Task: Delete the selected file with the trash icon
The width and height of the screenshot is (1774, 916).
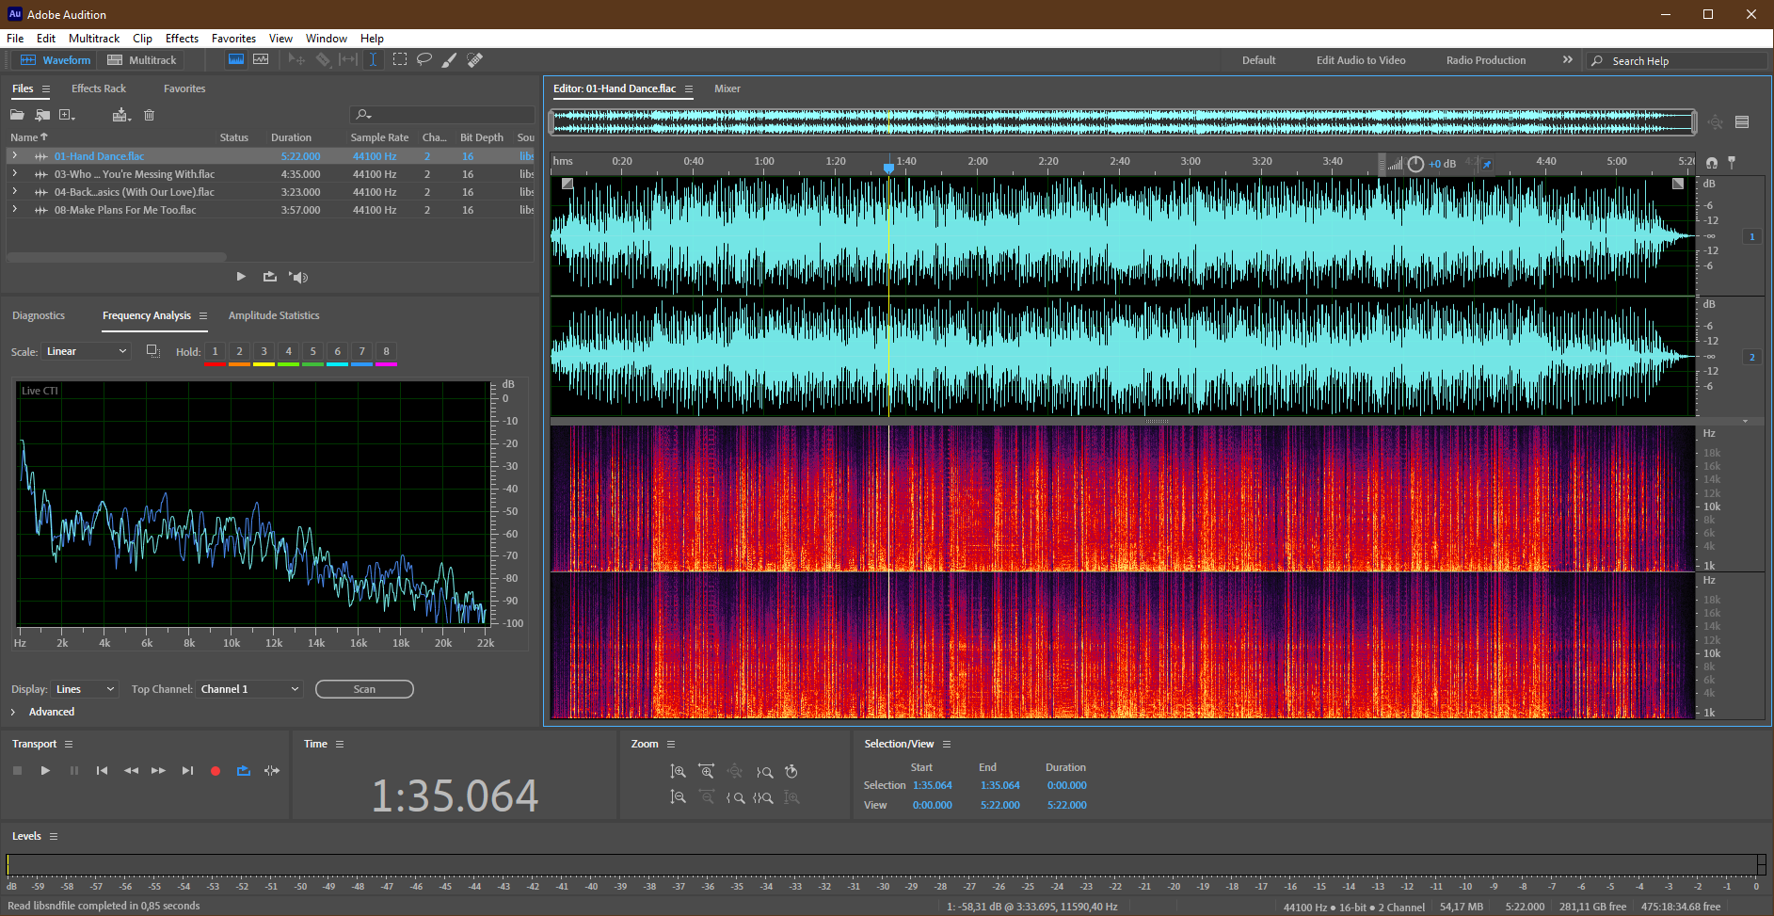Action: pos(149,115)
